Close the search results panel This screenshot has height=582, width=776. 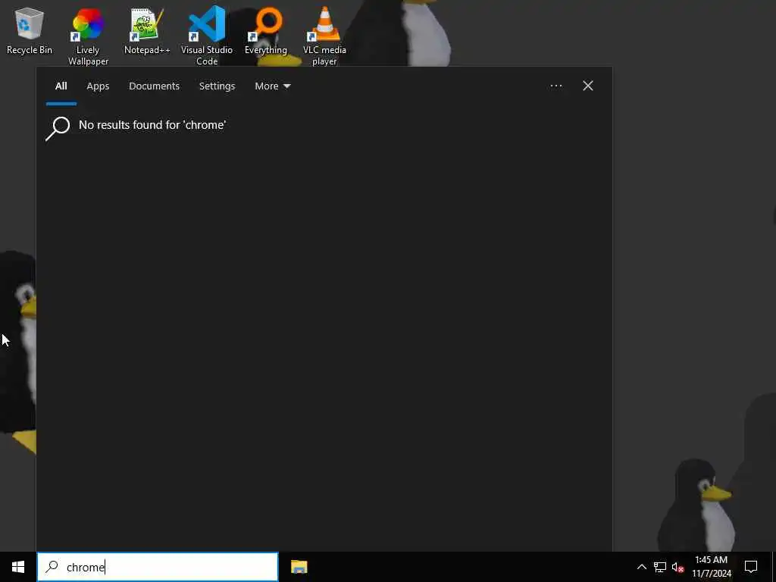coord(588,86)
